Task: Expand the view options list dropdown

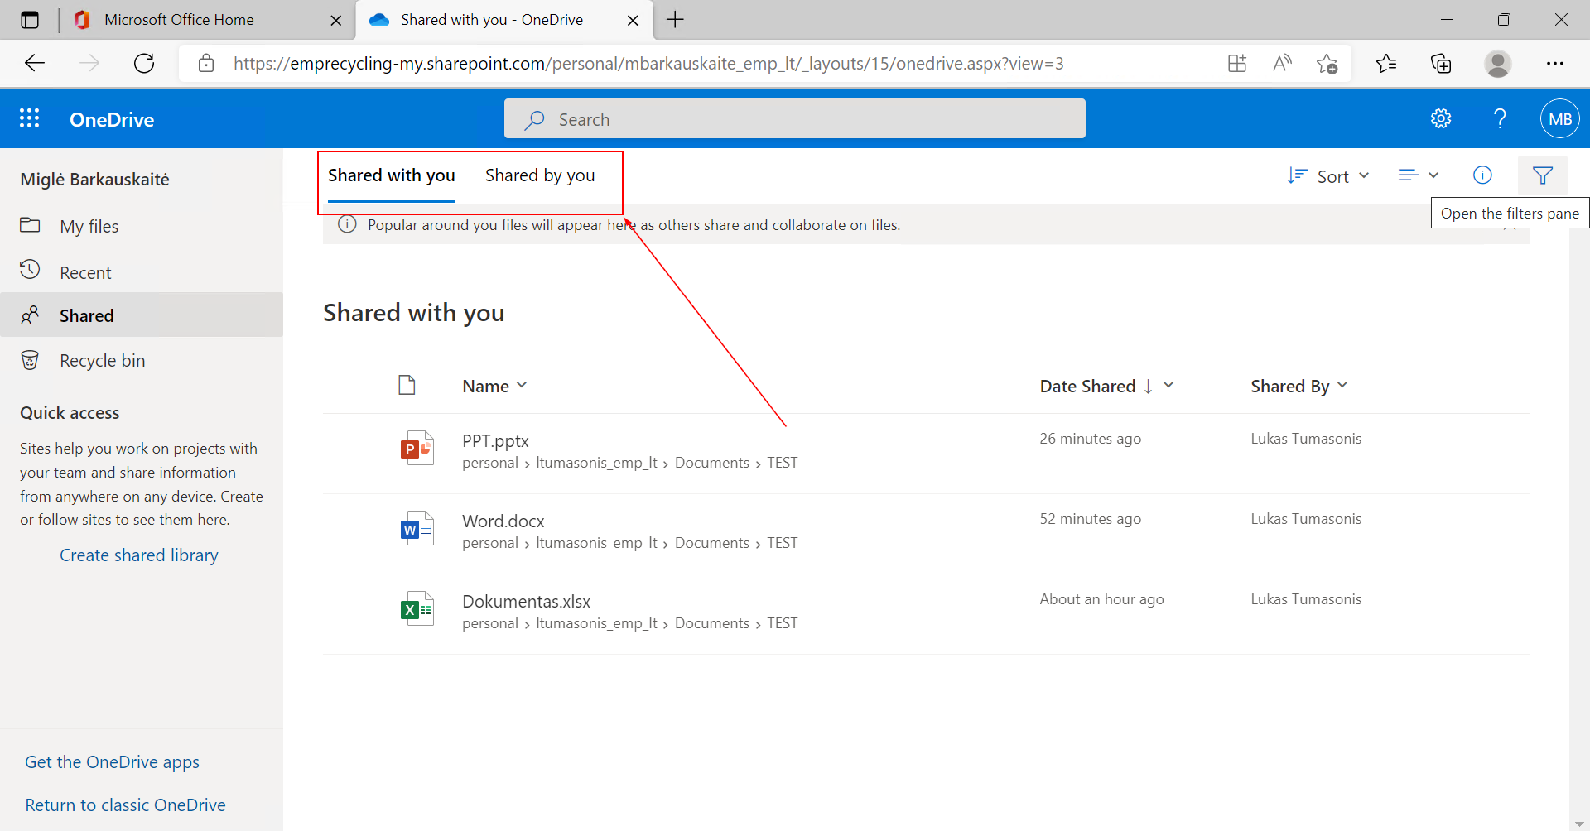Action: (x=1418, y=175)
